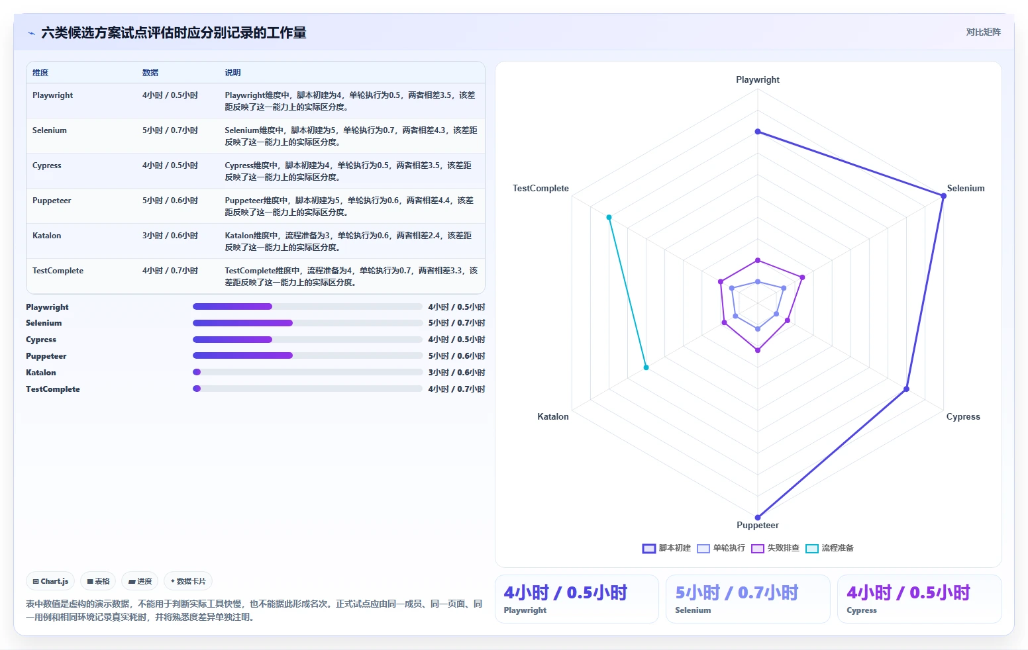1028x650 pixels.
Task: Click the Selenium progress bar
Action: (x=307, y=323)
